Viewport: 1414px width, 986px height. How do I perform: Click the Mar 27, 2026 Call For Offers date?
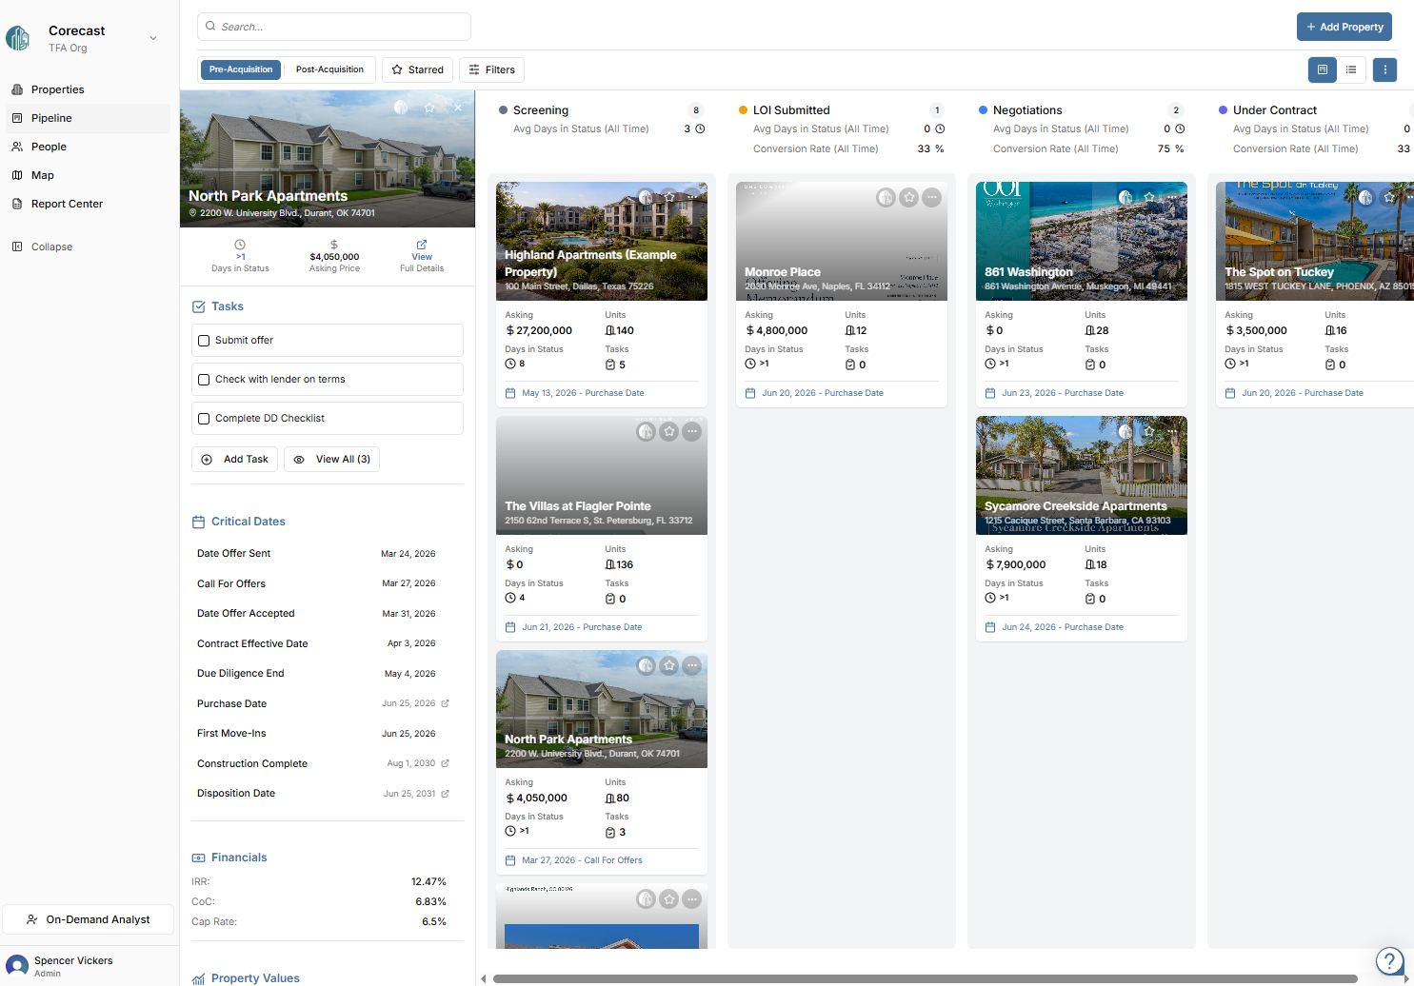pos(582,860)
